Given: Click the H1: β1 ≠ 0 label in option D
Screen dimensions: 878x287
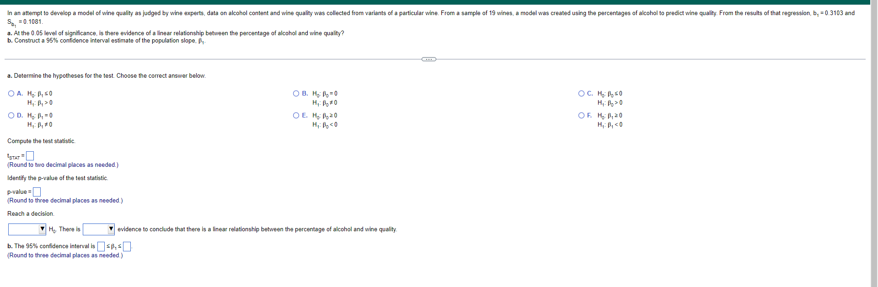Looking at the screenshot, I should 40,125.
